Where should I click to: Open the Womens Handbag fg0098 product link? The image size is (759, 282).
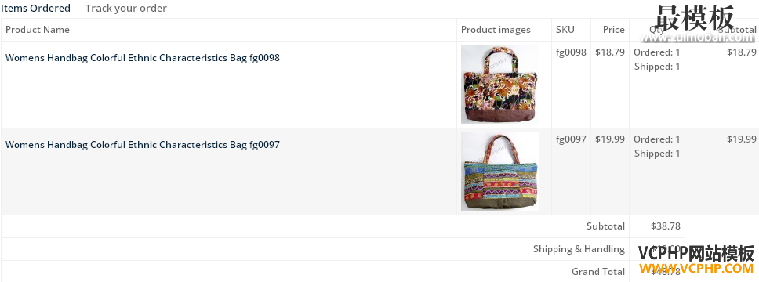pyautogui.click(x=143, y=58)
